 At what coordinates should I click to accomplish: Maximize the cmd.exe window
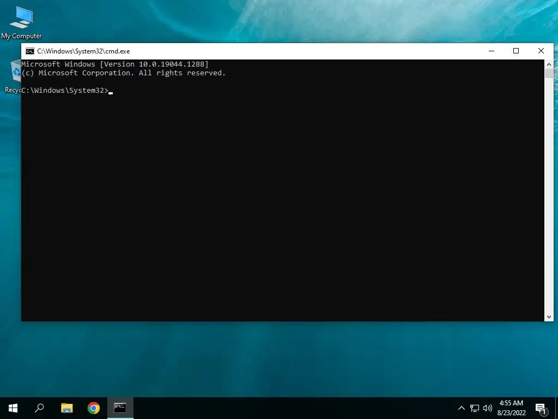(516, 51)
